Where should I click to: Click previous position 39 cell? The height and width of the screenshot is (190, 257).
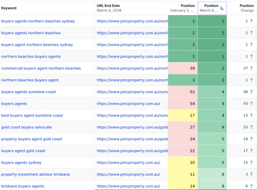click(183, 68)
